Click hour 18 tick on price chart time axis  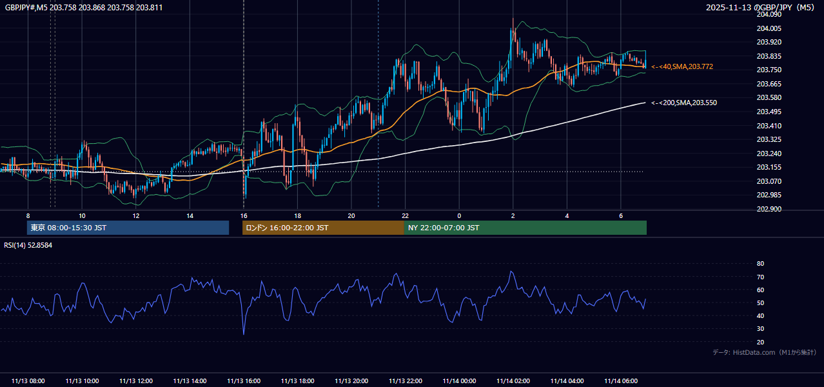pos(297,215)
